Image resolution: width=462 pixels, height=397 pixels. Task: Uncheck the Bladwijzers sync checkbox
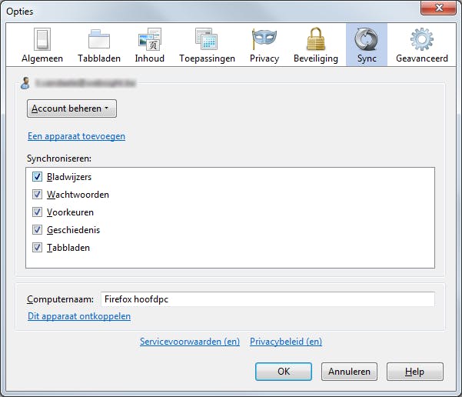click(x=37, y=177)
